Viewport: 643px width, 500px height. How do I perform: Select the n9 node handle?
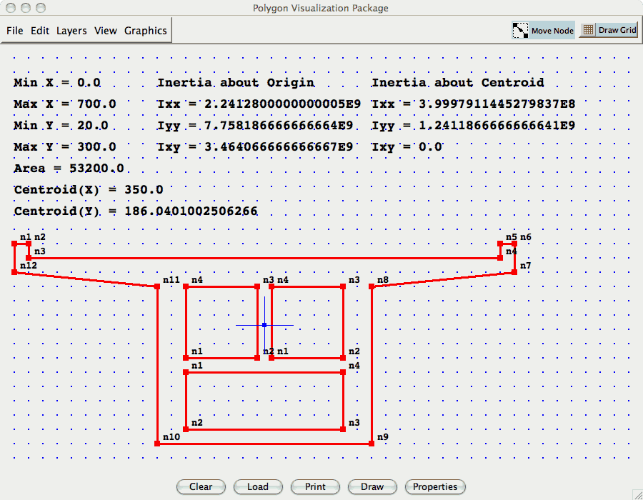pos(372,444)
